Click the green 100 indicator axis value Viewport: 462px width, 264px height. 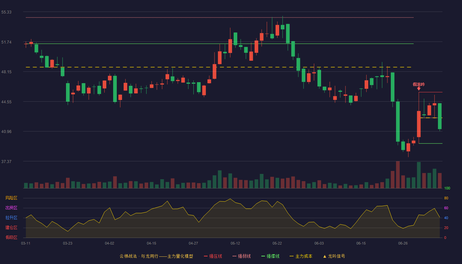(x=447, y=188)
